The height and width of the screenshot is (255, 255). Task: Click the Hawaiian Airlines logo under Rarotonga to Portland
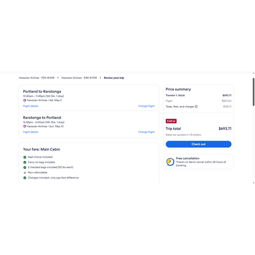[24, 126]
